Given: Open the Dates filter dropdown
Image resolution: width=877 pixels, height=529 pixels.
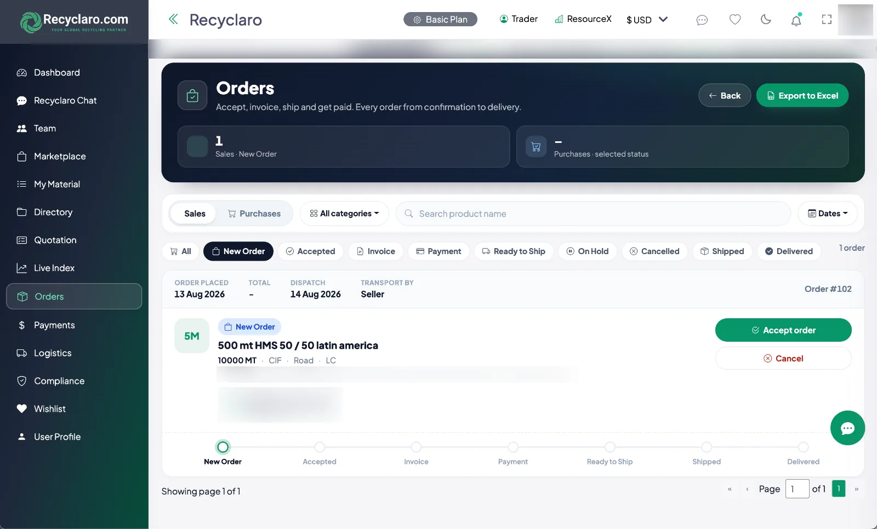Looking at the screenshot, I should [828, 214].
